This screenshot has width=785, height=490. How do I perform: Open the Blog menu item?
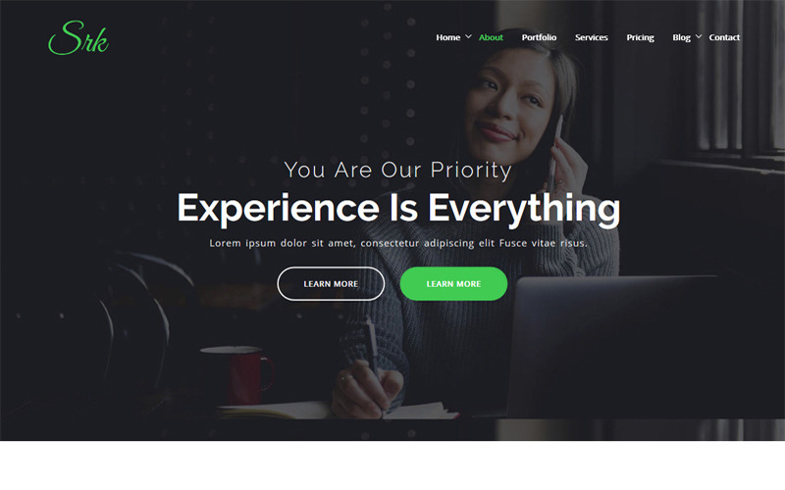681,38
